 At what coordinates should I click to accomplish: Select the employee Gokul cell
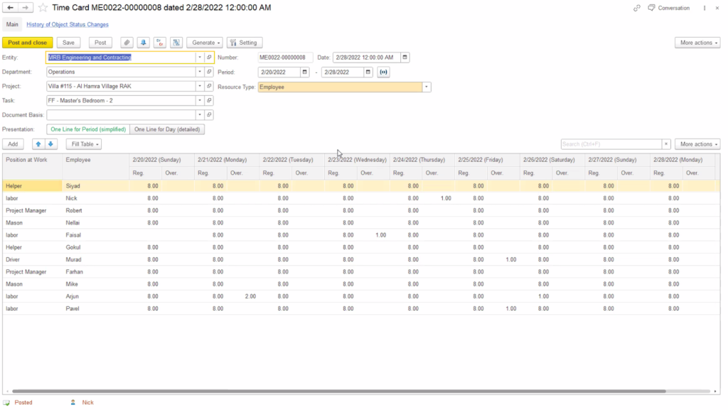95,247
